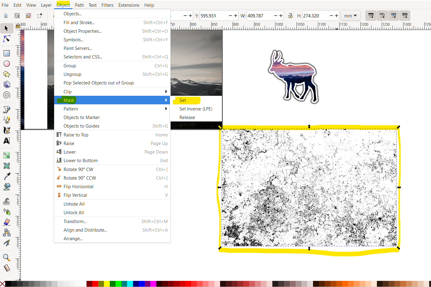Activate the Zoom tool
The height and width of the screenshot is (287, 431).
tap(6, 257)
